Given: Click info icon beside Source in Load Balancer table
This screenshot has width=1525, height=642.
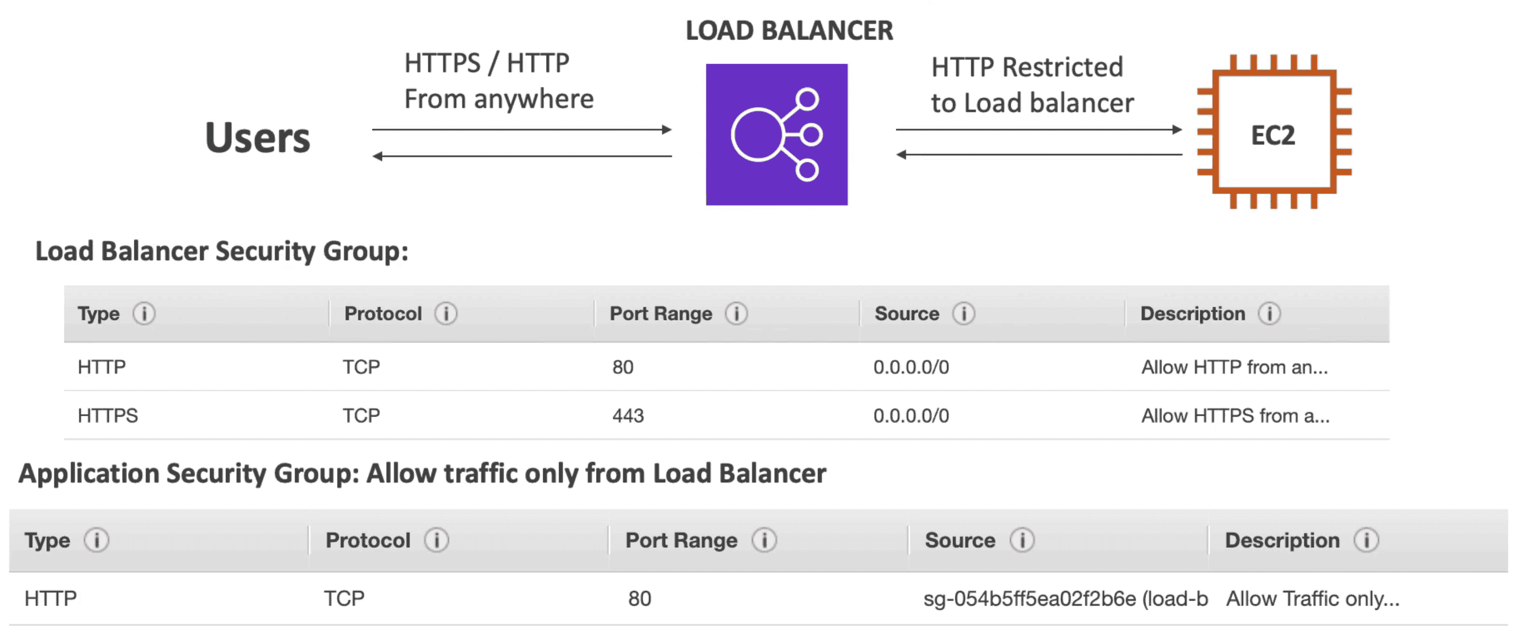Looking at the screenshot, I should coord(963,313).
